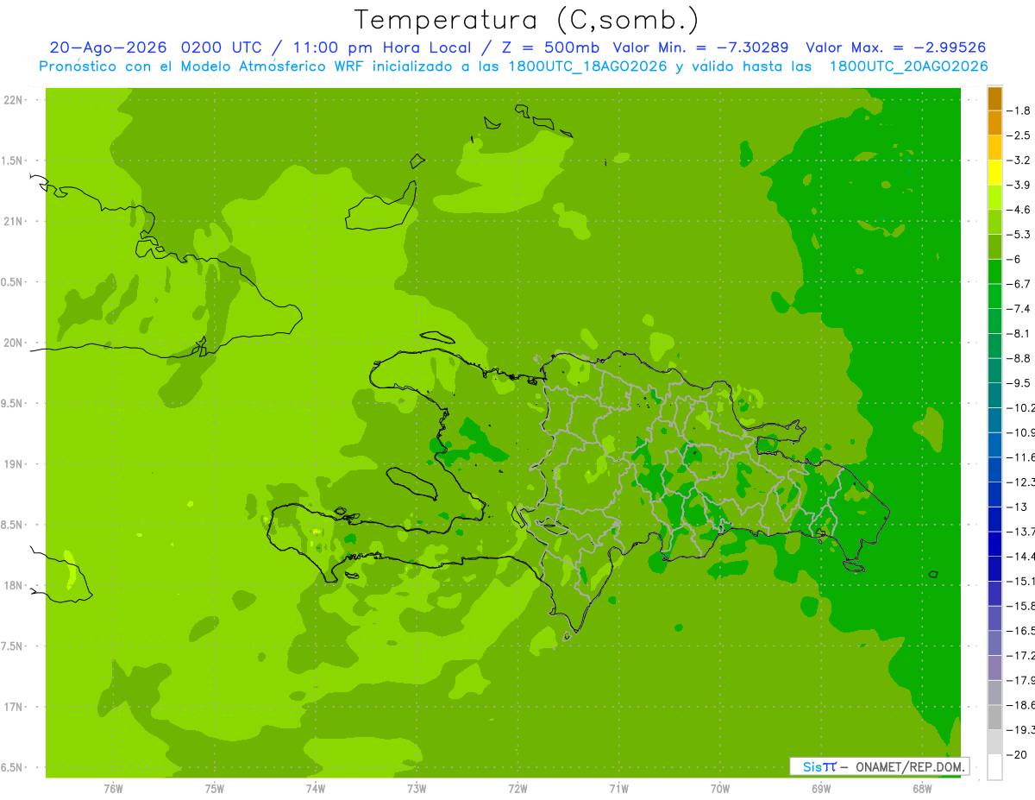This screenshot has width=1035, height=800.
Task: Click the "-1.8" colorbar value
Action: (1019, 110)
